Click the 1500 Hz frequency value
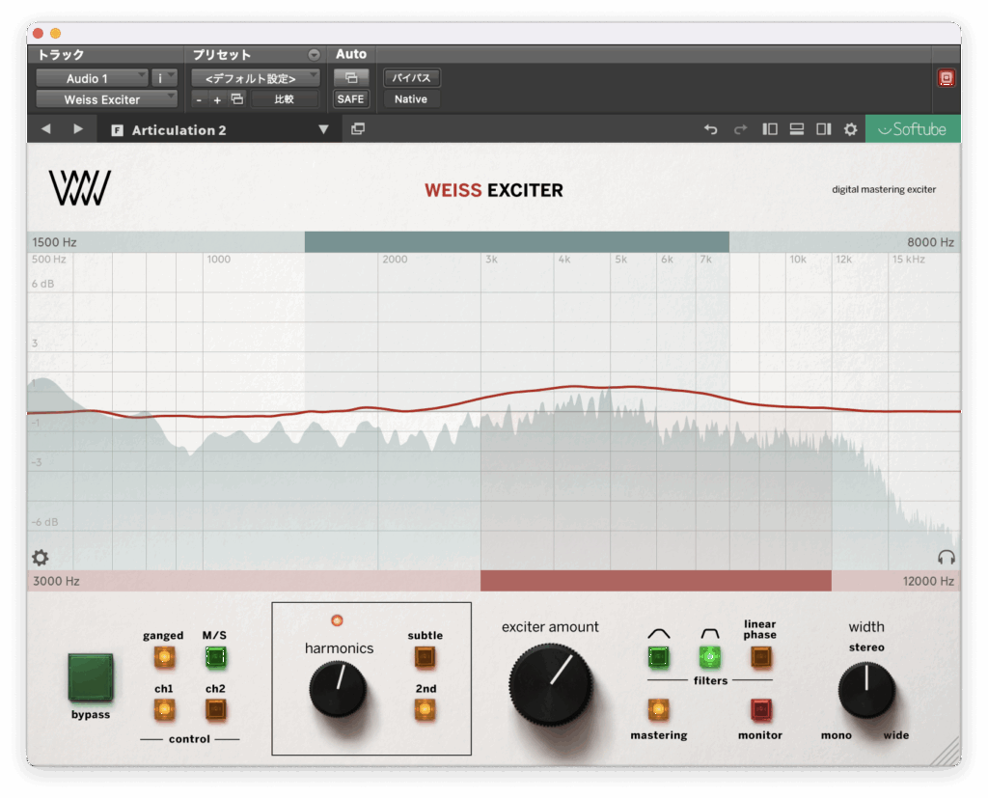This screenshot has height=798, width=988. 54,242
